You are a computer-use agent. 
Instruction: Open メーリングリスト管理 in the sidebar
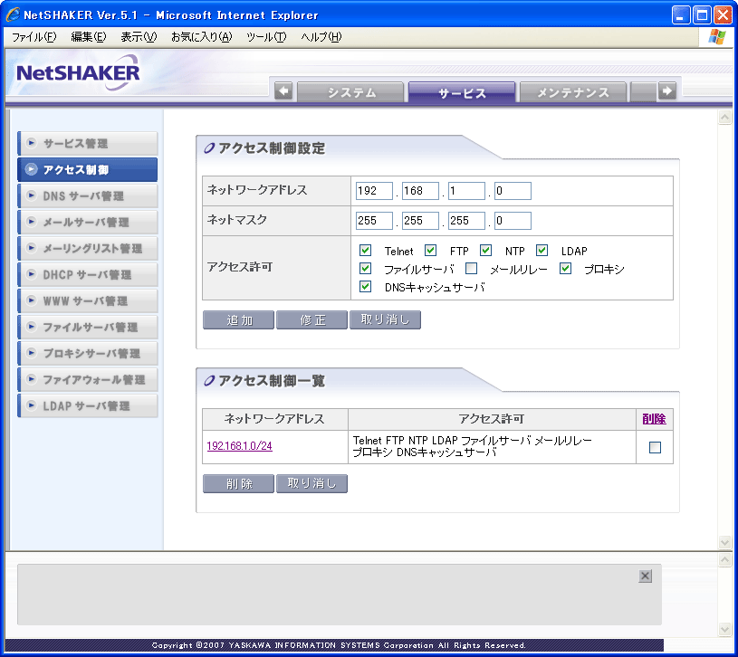click(88, 248)
